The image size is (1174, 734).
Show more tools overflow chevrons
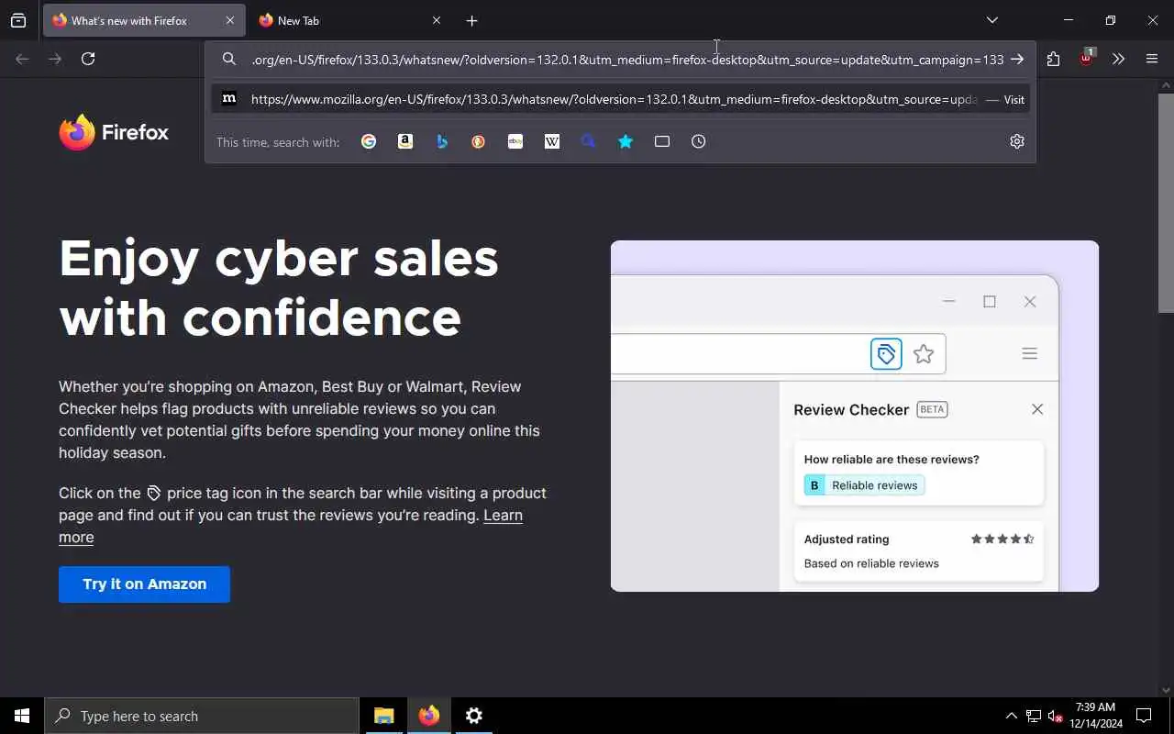coord(1118,60)
